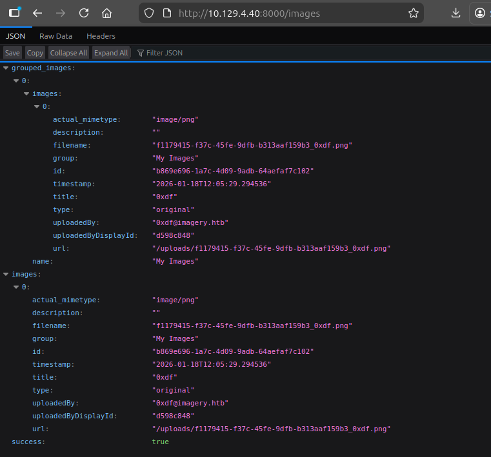This screenshot has width=491, height=457.
Task: Switch to the Raw Data tab
Action: (x=55, y=36)
